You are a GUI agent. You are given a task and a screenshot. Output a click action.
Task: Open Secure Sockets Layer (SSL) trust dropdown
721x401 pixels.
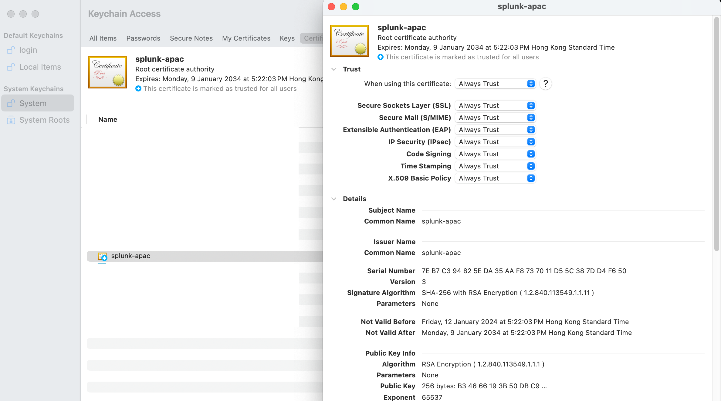495,105
